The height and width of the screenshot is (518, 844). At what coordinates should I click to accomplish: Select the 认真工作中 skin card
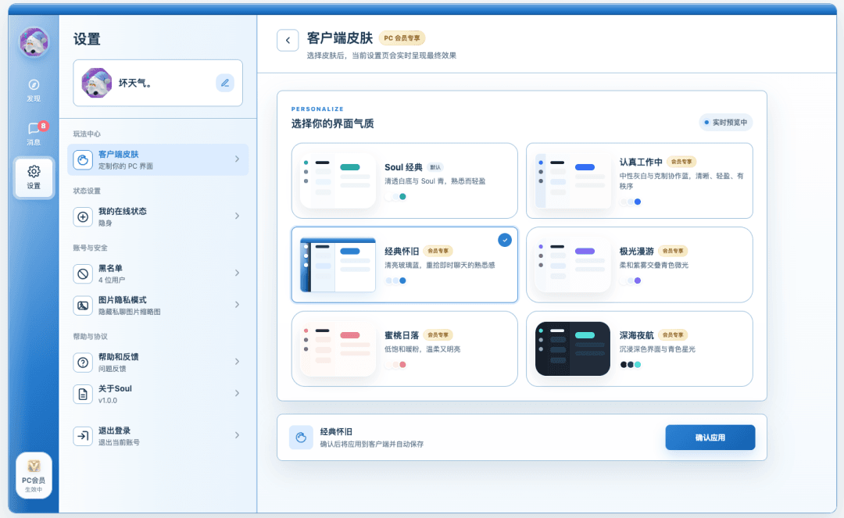click(x=639, y=180)
